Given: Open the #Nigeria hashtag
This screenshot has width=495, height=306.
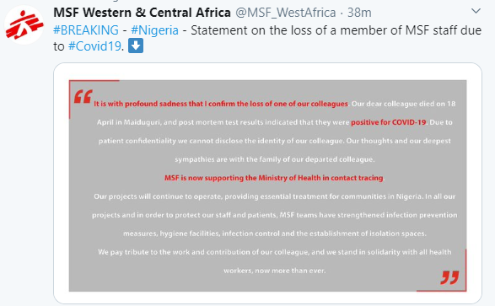Looking at the screenshot, I should (154, 30).
